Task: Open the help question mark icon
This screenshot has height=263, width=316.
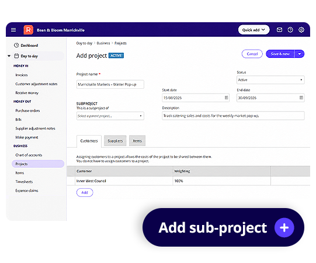Action: [290, 30]
